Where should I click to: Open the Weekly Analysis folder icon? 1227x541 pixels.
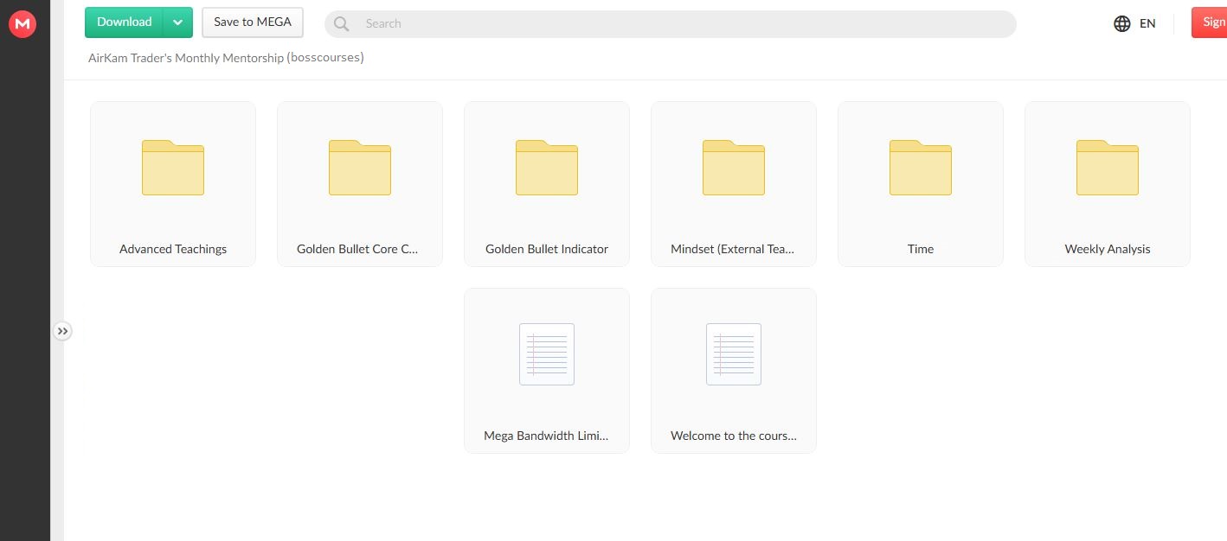coord(1108,168)
